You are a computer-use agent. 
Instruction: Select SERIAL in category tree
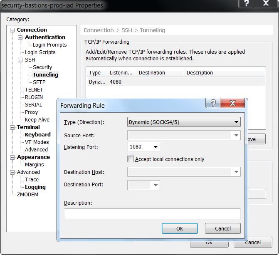tap(33, 105)
